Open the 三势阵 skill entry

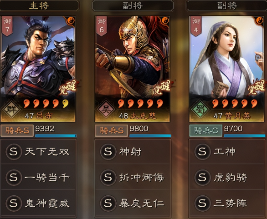click(x=227, y=203)
